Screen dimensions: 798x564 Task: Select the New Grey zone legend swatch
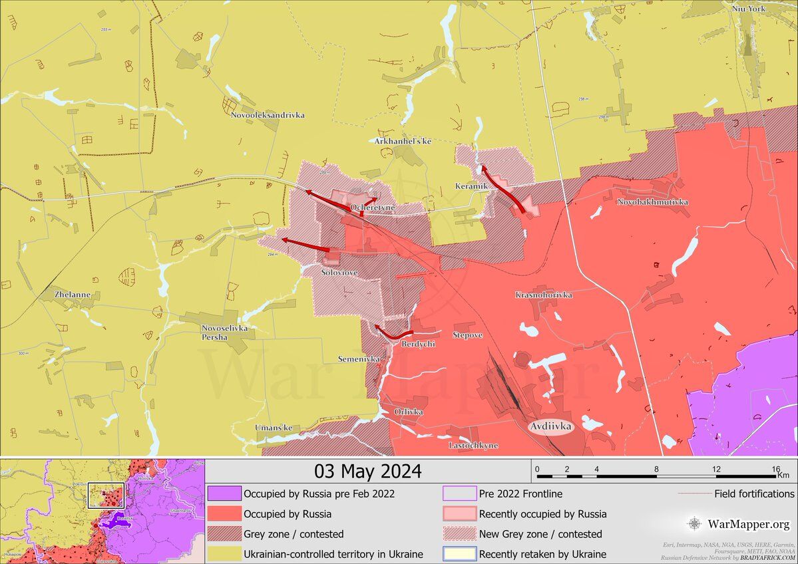tap(459, 534)
